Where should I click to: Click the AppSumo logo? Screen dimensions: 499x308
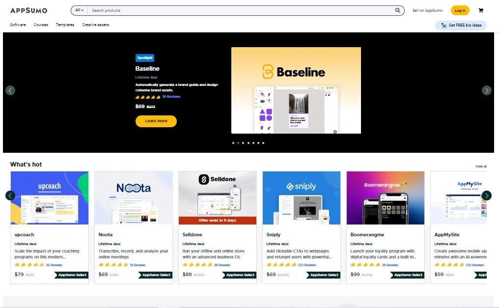[28, 10]
